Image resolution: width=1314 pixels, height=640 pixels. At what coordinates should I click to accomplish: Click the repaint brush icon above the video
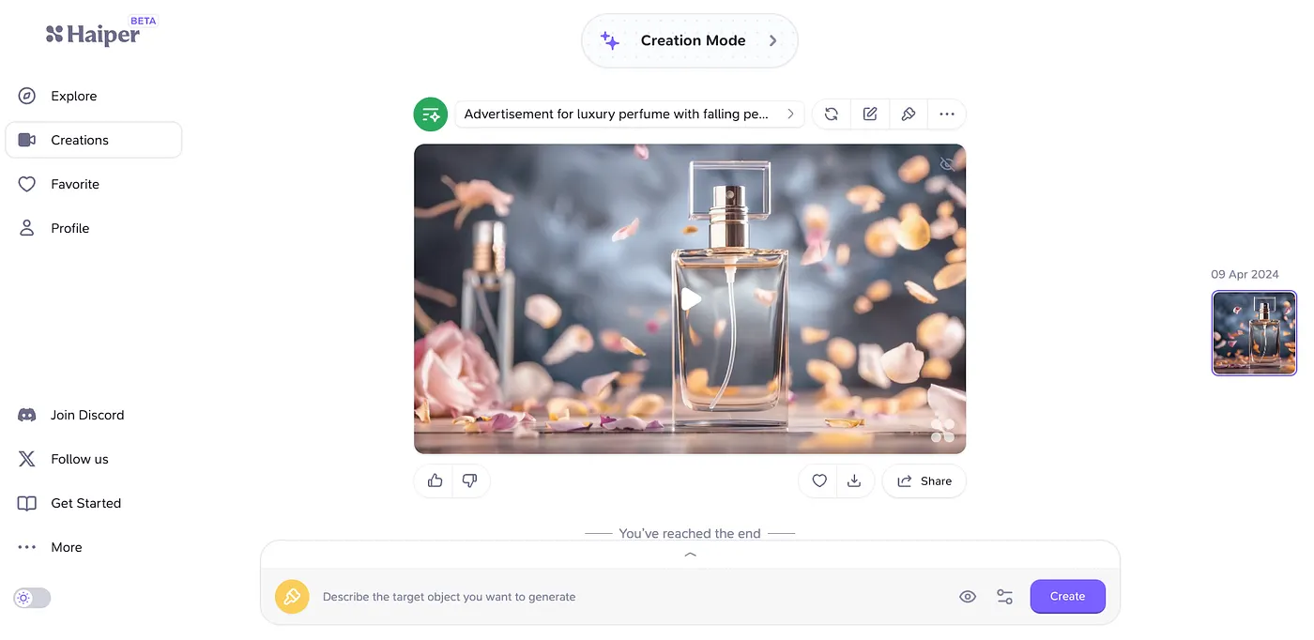click(908, 114)
